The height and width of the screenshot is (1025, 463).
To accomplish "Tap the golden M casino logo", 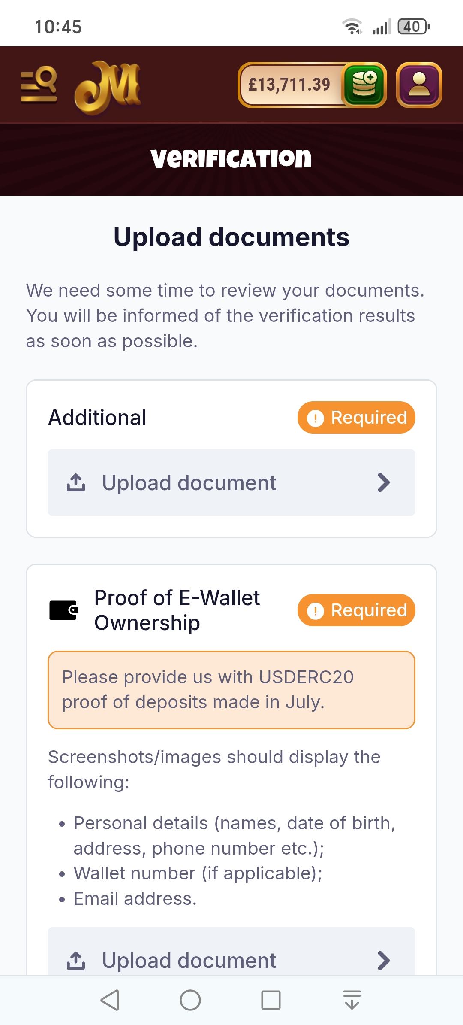I will (108, 87).
